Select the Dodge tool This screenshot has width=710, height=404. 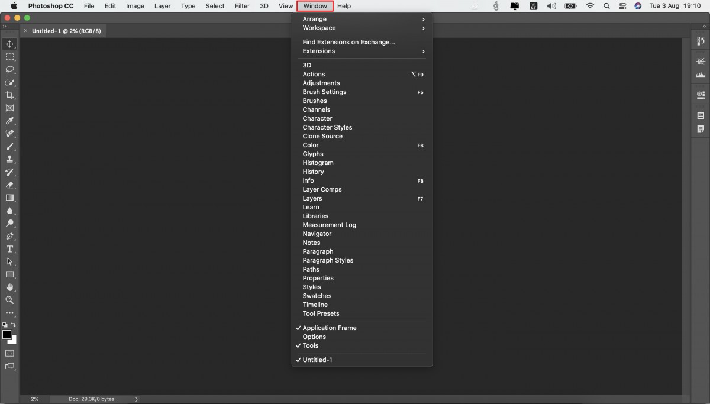click(9, 224)
